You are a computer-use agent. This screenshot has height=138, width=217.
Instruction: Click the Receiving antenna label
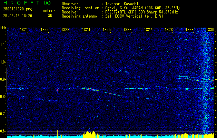(x=79, y=16)
